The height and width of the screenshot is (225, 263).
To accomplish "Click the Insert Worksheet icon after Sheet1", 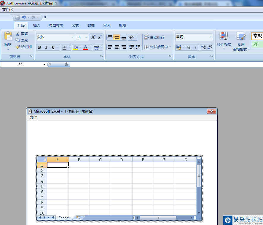I will coord(78,218).
